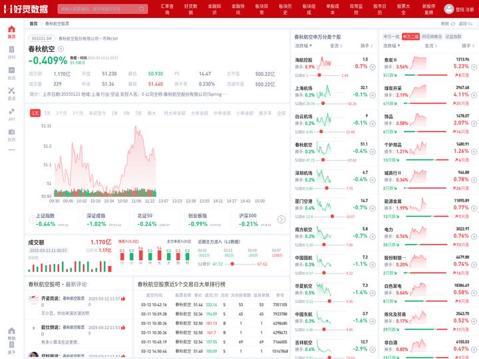Click the next arrow on index carousel

tap(281, 219)
